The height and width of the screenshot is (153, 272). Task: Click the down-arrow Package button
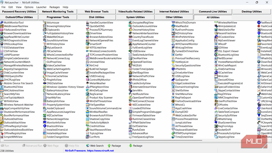[135, 146]
